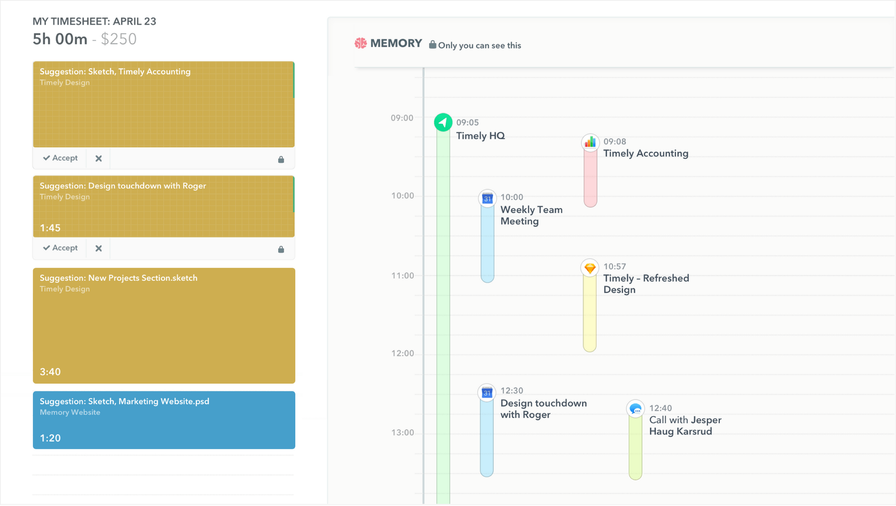Click the calendar icon for Design touchdown
Viewport: 896px width, 506px height.
pos(487,393)
